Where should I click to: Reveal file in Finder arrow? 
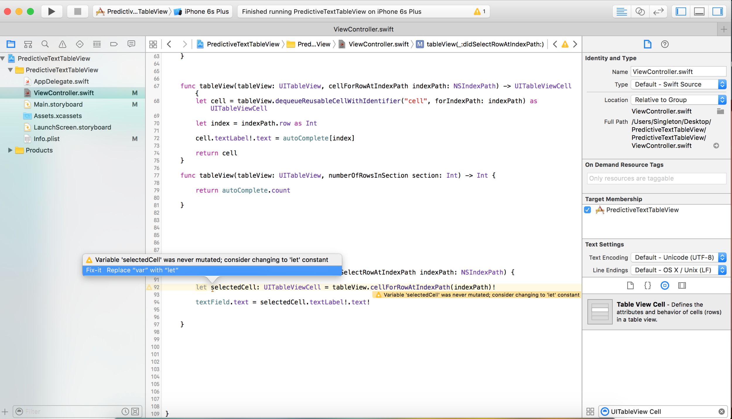tap(716, 146)
